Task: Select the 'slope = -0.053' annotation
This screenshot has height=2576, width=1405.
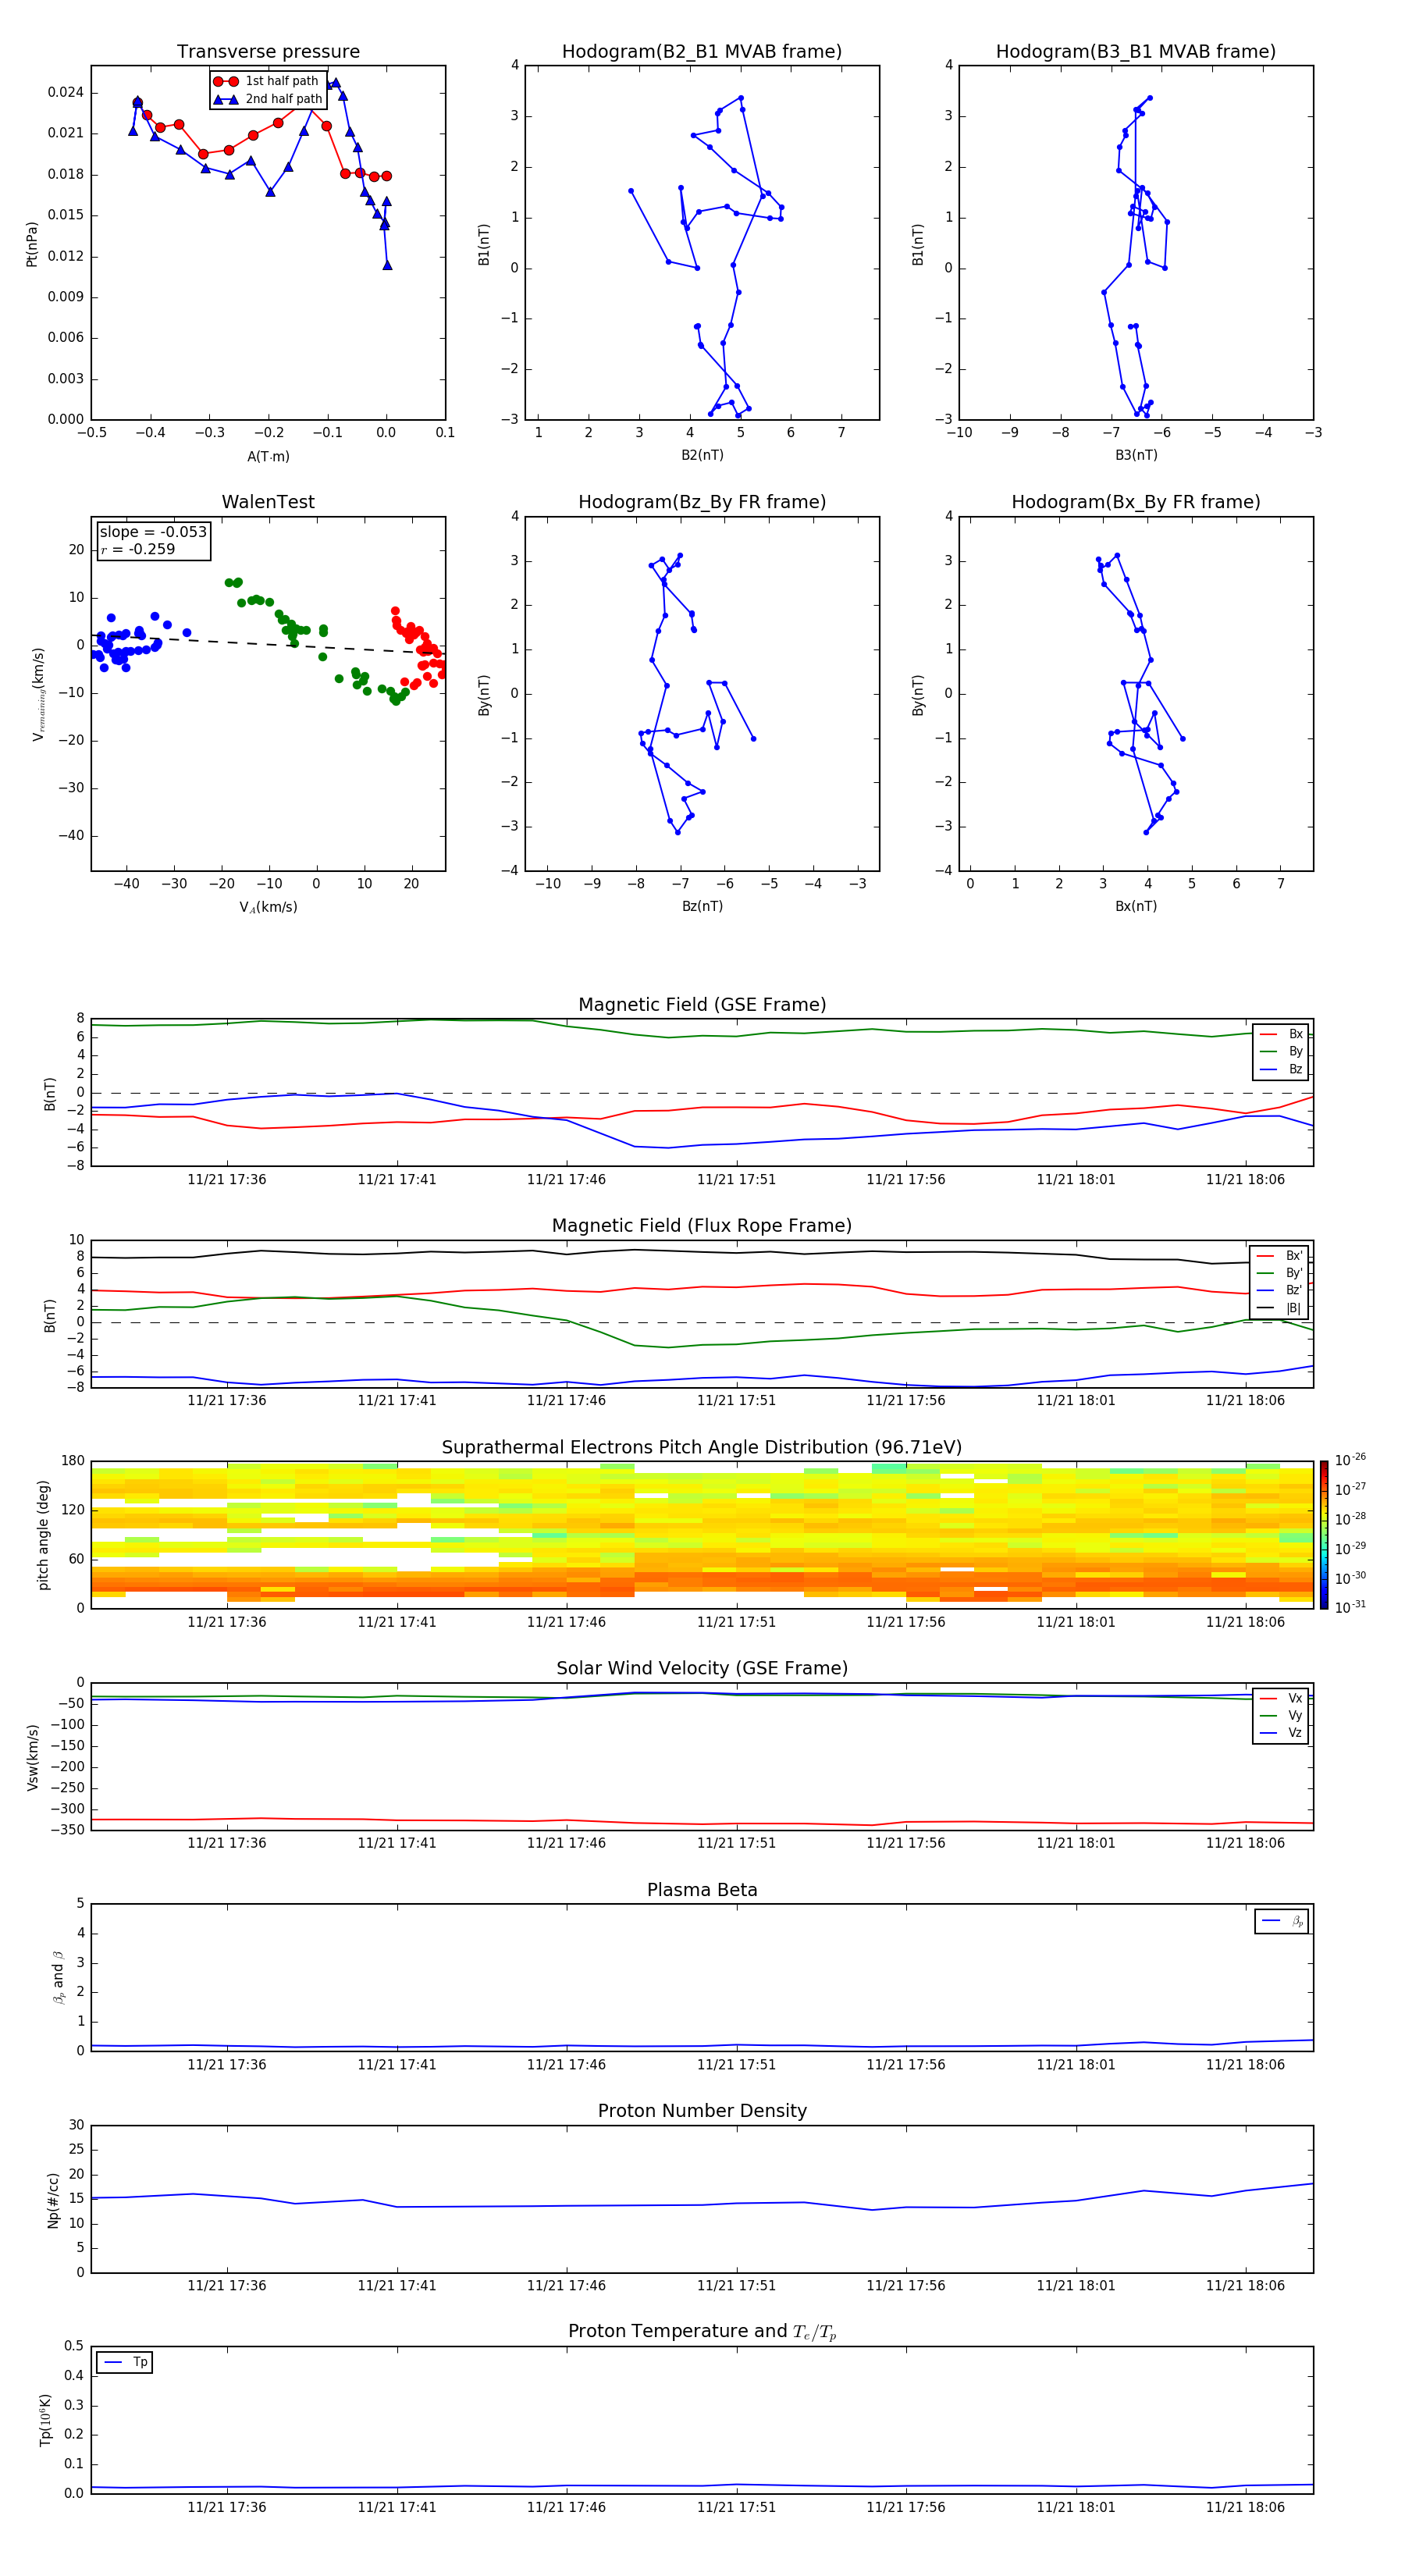Action: point(153,532)
